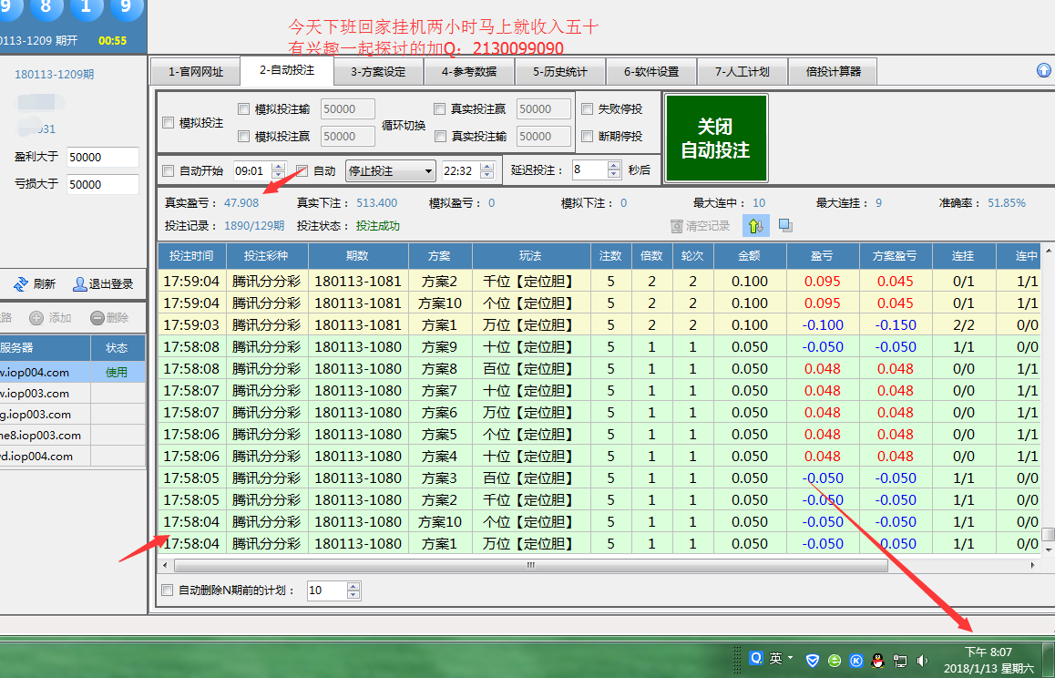Switch to the 3-方案设定 tab
Screen dimensions: 1055x678
pyautogui.click(x=377, y=71)
